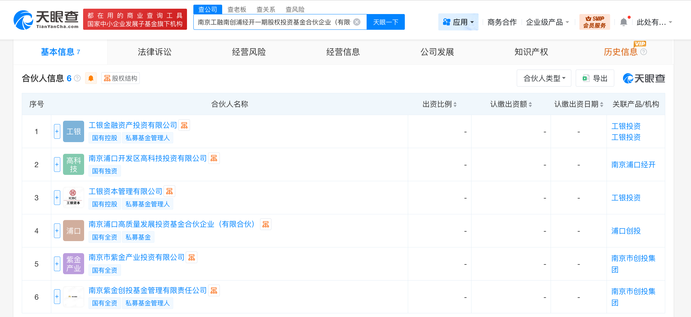The height and width of the screenshot is (317, 691).
Task: Open equity chart icon beside 南京紫金创投基金管理有限责任公司
Action: tap(214, 290)
